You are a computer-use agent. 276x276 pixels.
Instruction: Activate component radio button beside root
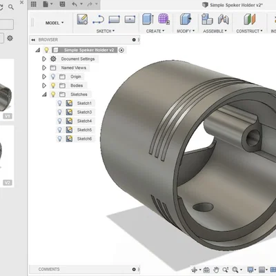(x=121, y=50)
